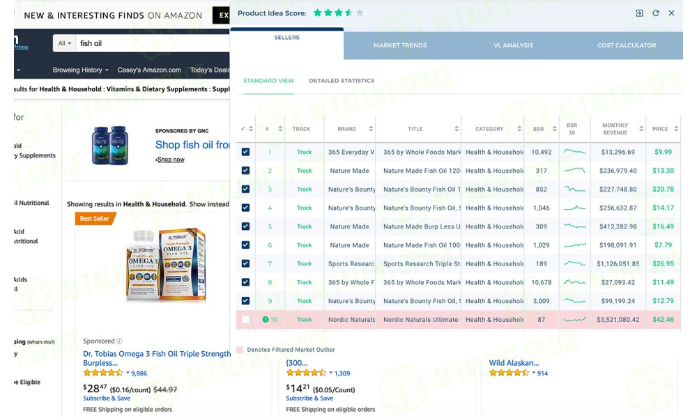This screenshot has height=418, width=697.
Task: Click Subscribe & Save under $14.21 price
Action: [x=309, y=398]
